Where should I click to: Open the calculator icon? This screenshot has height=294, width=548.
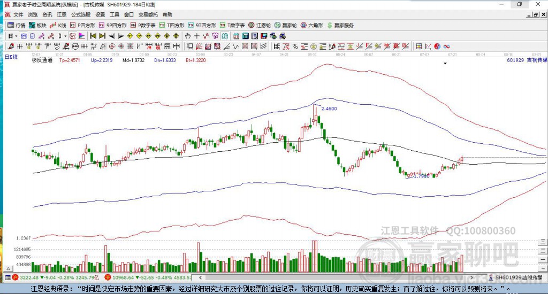point(245,36)
